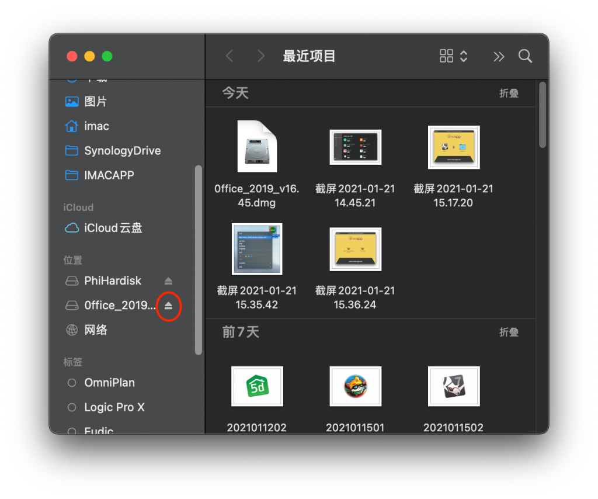Screen dimensions: 598x499
Task: Click the 图片 picture icon
Action: coord(72,102)
